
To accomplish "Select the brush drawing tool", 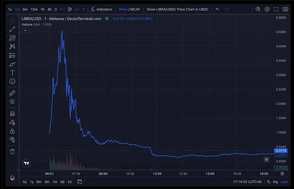I will click(x=12, y=64).
